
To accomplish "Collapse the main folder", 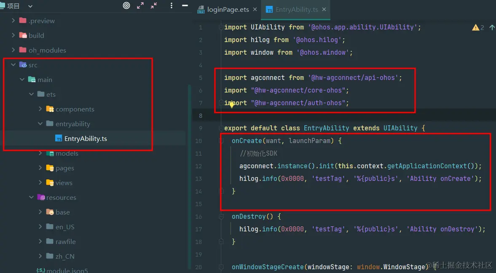I will [x=22, y=80].
